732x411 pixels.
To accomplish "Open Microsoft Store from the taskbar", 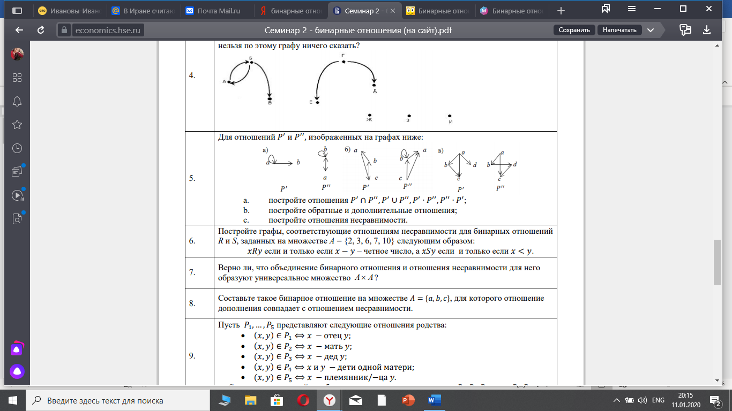I will 277,400.
